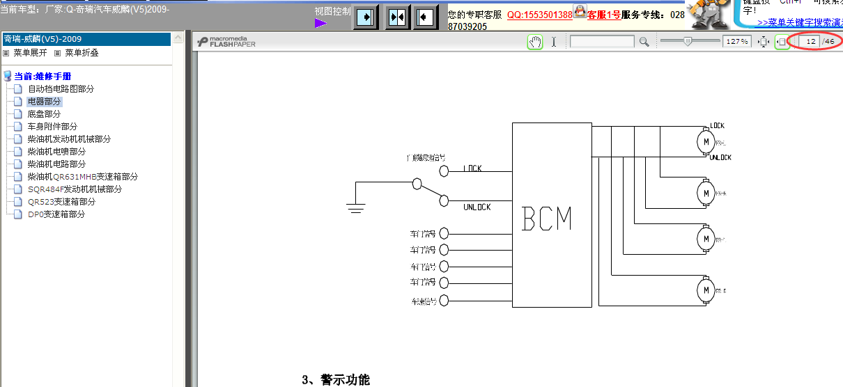Open 电器部分 in the tree

click(45, 102)
